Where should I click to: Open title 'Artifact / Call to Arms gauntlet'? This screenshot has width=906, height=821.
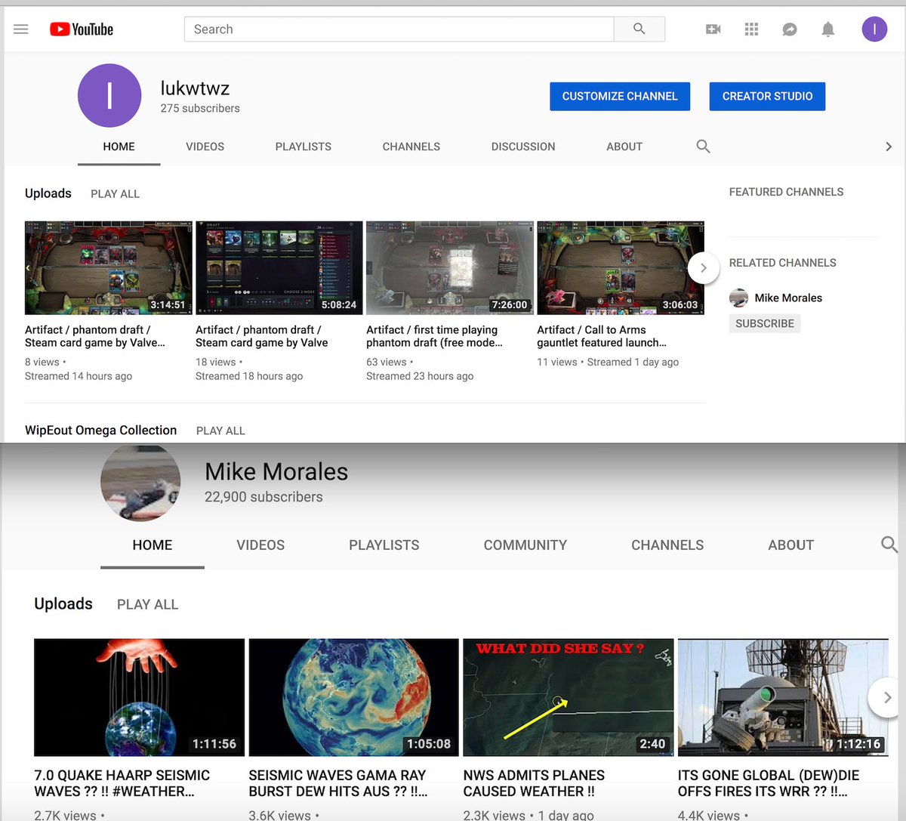pos(602,336)
